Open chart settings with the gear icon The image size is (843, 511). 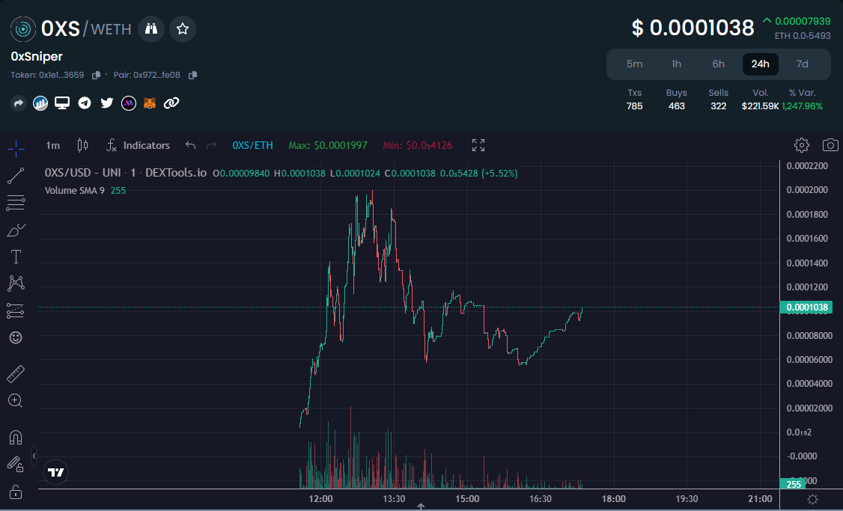(801, 144)
